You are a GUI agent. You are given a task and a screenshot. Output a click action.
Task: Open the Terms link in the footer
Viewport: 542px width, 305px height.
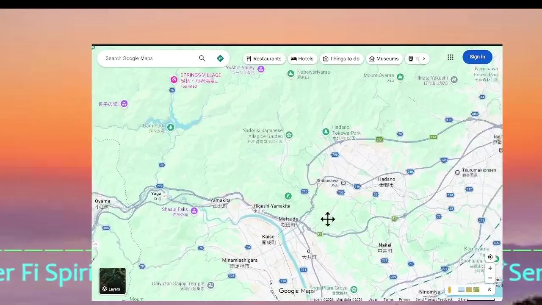(388, 299)
